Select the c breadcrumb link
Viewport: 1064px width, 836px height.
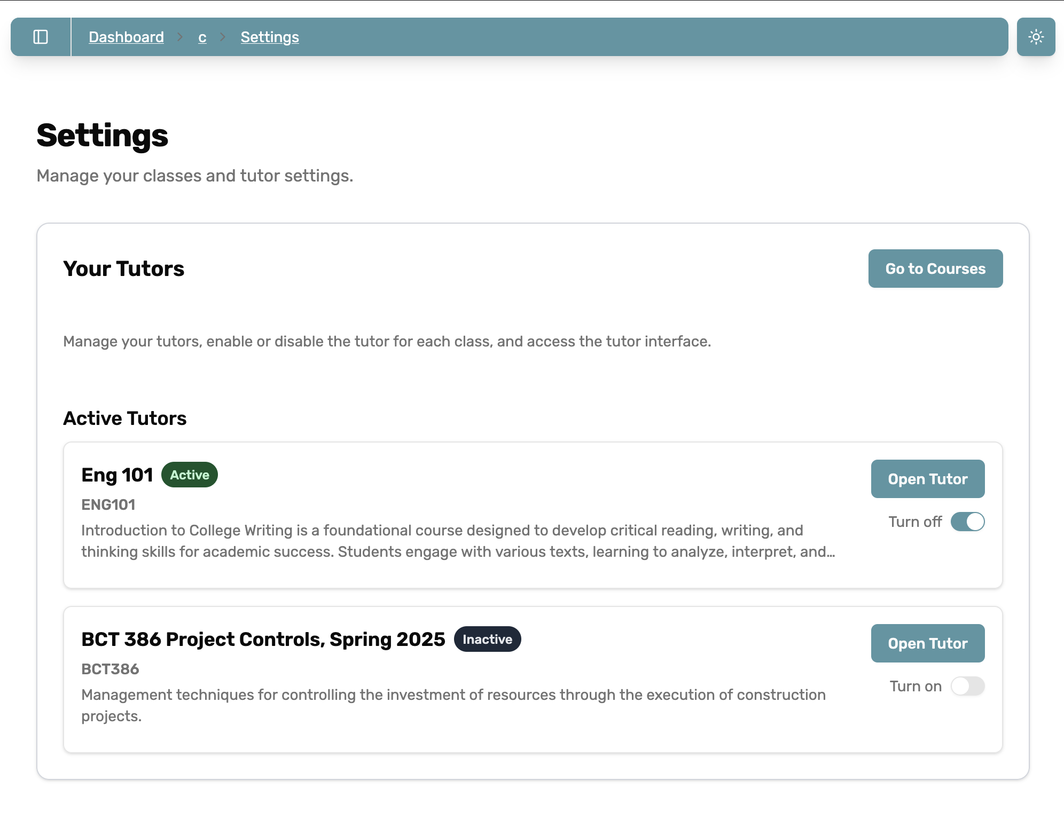201,37
